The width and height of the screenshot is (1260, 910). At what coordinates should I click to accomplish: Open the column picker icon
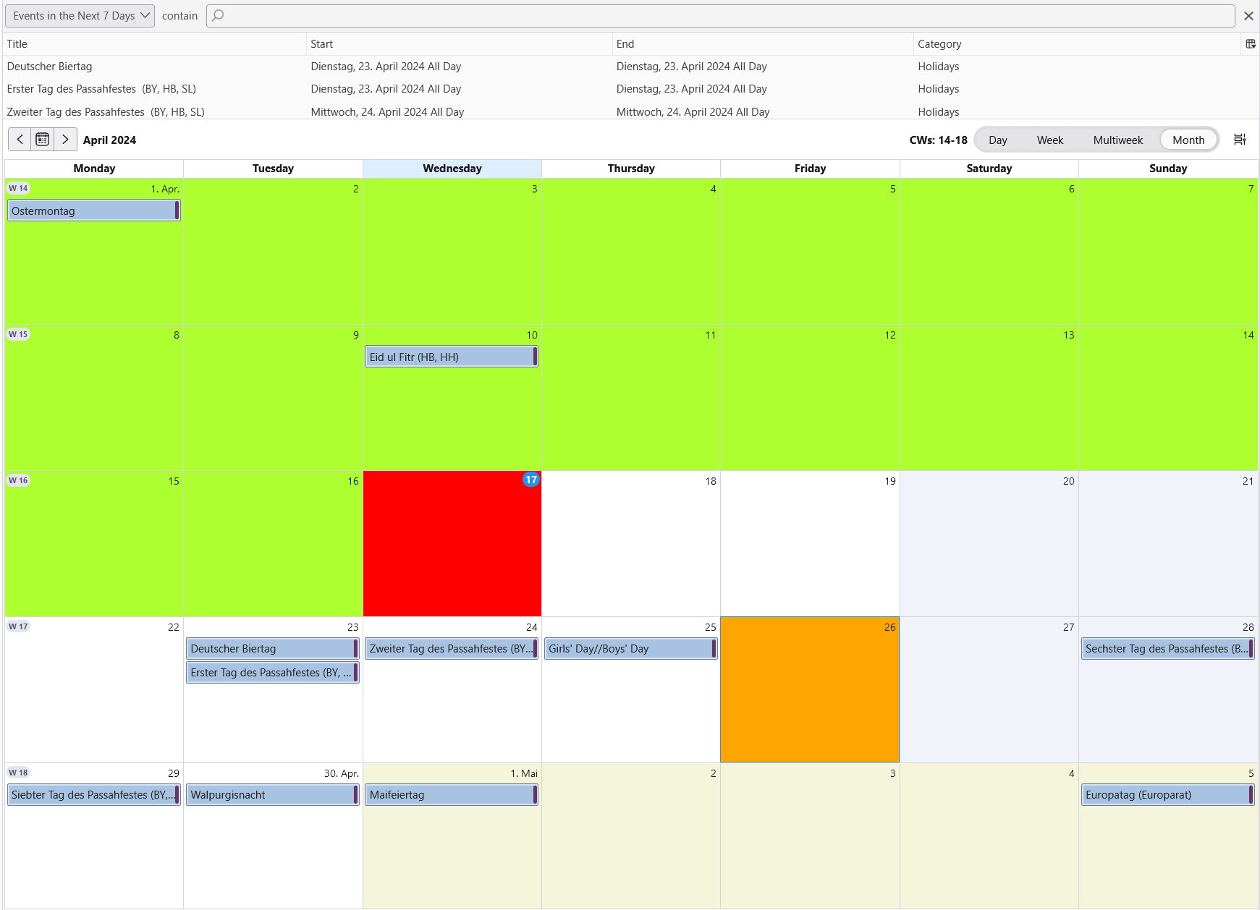click(1250, 44)
